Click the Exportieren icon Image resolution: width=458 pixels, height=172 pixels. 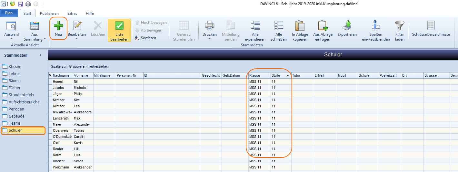(x=347, y=25)
